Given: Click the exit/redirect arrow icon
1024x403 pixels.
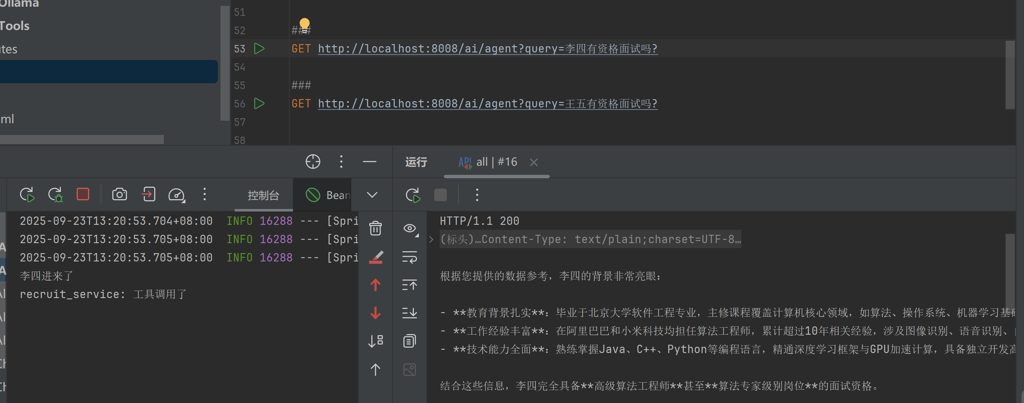Looking at the screenshot, I should coord(148,194).
